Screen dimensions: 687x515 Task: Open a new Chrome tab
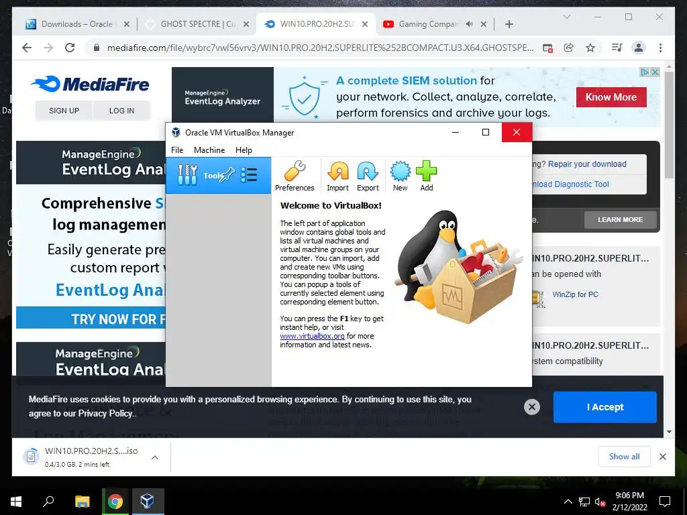coord(509,25)
